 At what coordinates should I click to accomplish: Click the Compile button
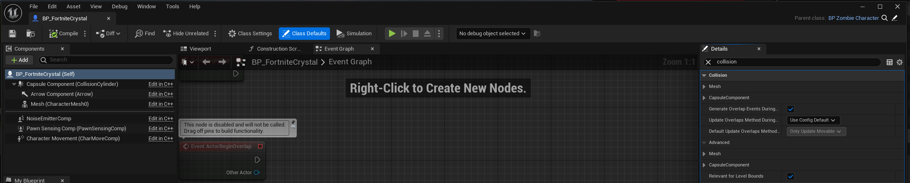64,34
